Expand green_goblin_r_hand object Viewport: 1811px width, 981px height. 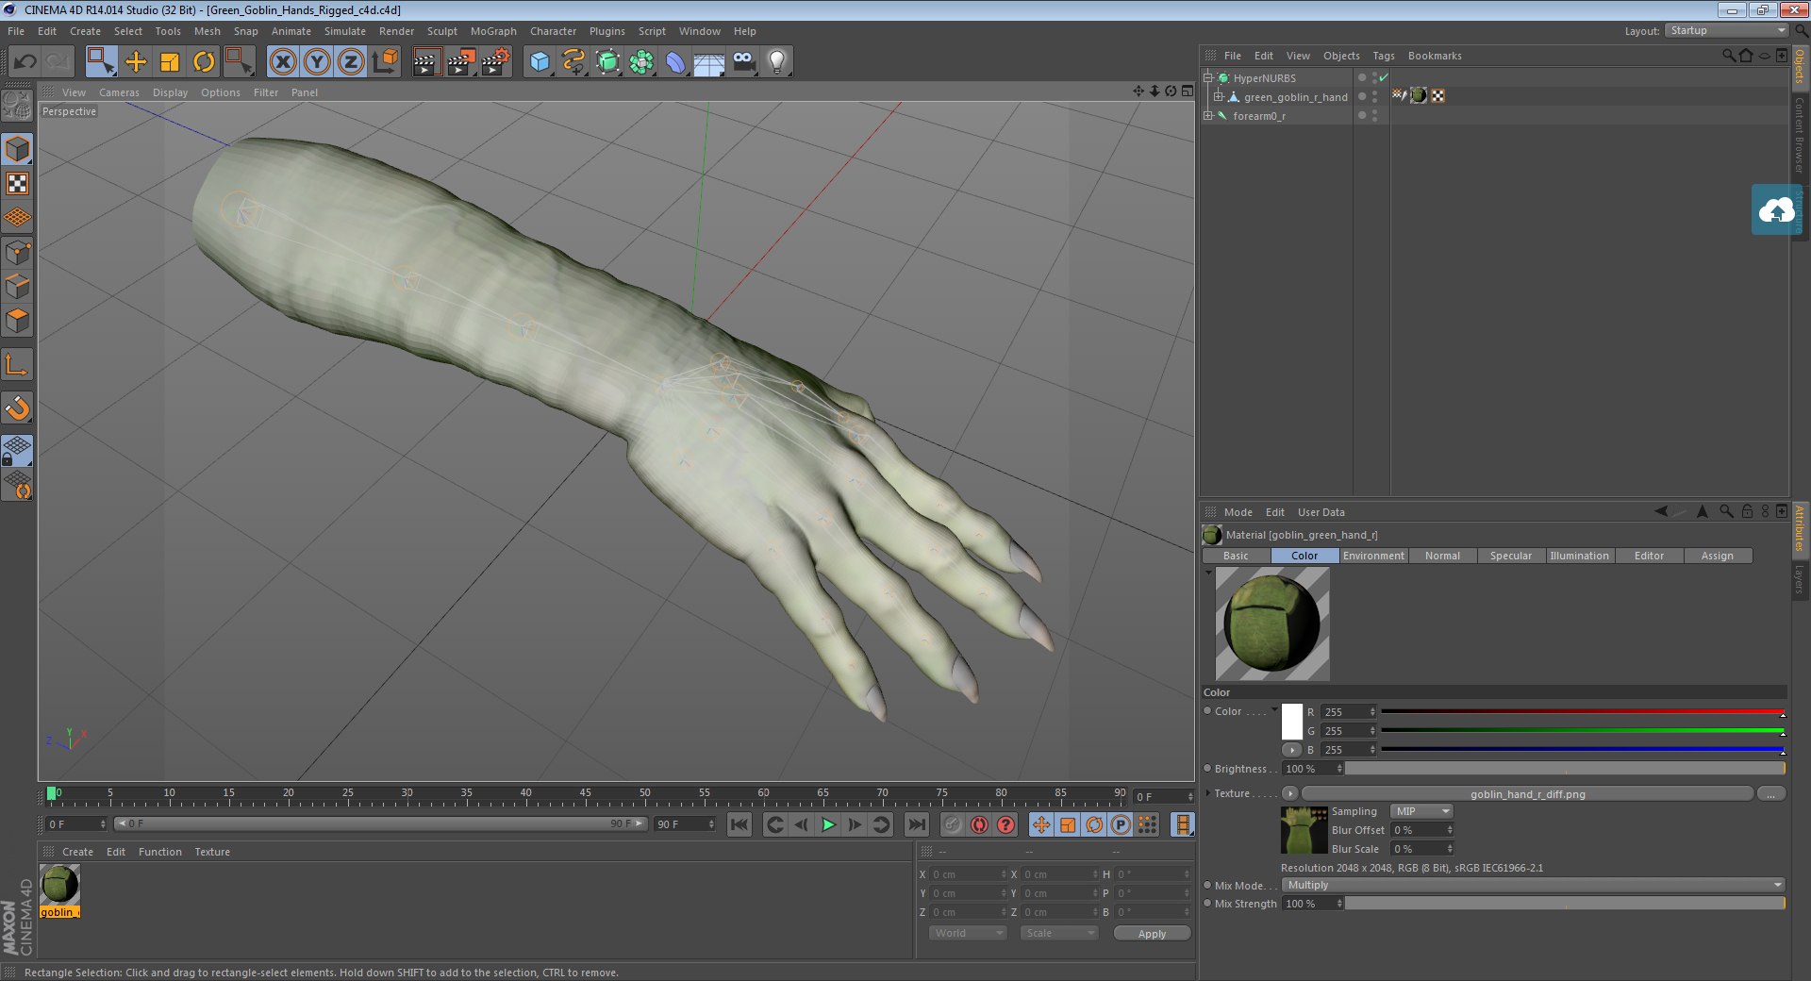click(1218, 97)
